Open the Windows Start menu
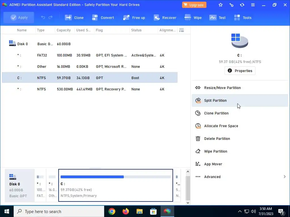The image size is (290, 217). 7,211
